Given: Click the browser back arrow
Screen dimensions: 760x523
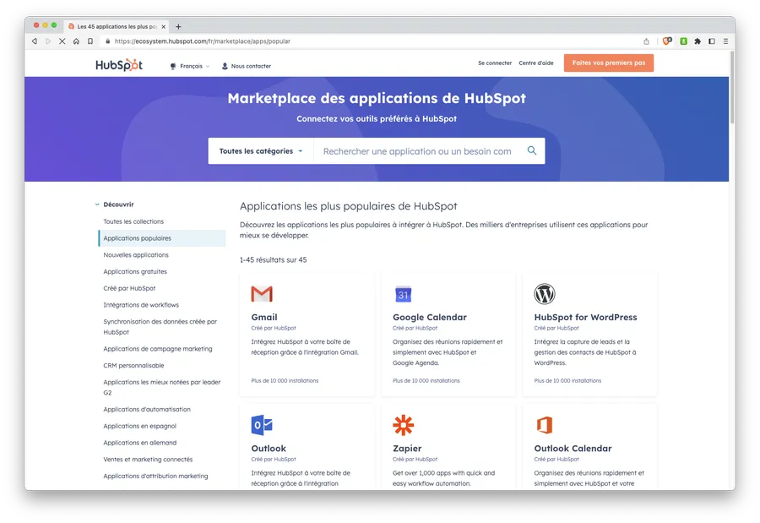Looking at the screenshot, I should click(x=35, y=41).
